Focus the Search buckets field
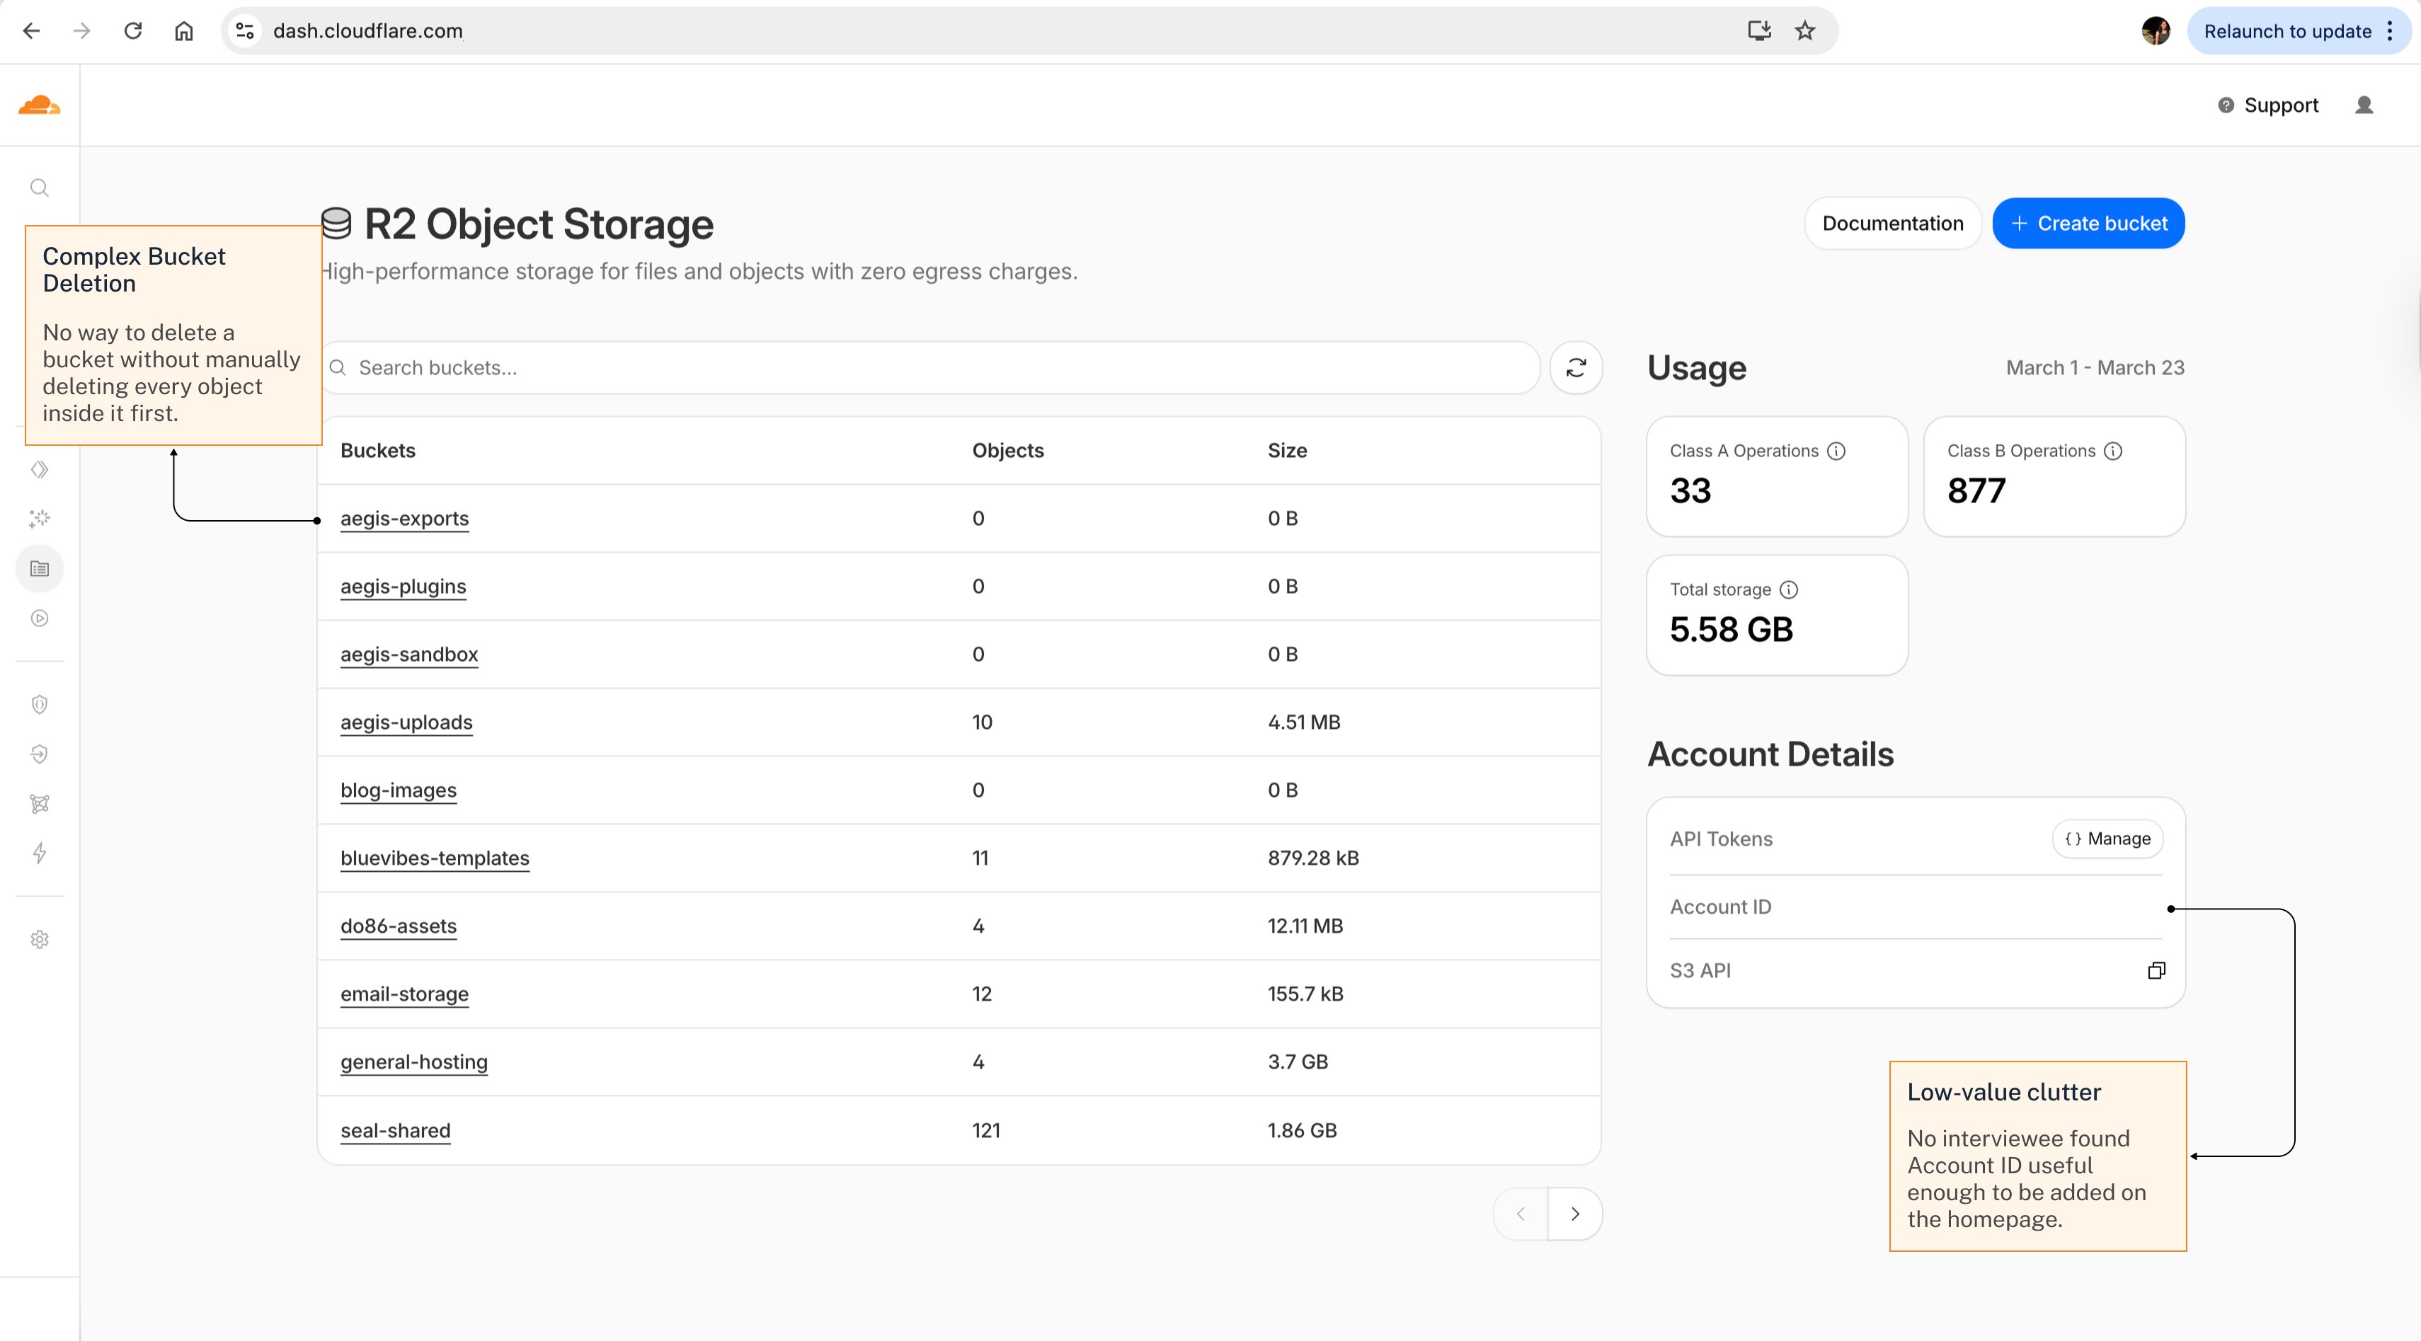2421x1341 pixels. point(930,367)
